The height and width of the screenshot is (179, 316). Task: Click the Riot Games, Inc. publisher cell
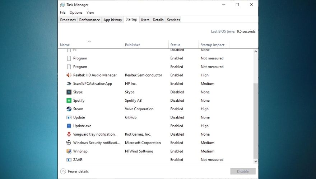[138, 134]
